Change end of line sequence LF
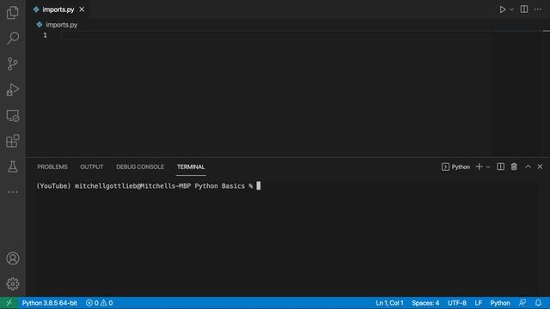Screen dimensions: 550x309 (478, 303)
